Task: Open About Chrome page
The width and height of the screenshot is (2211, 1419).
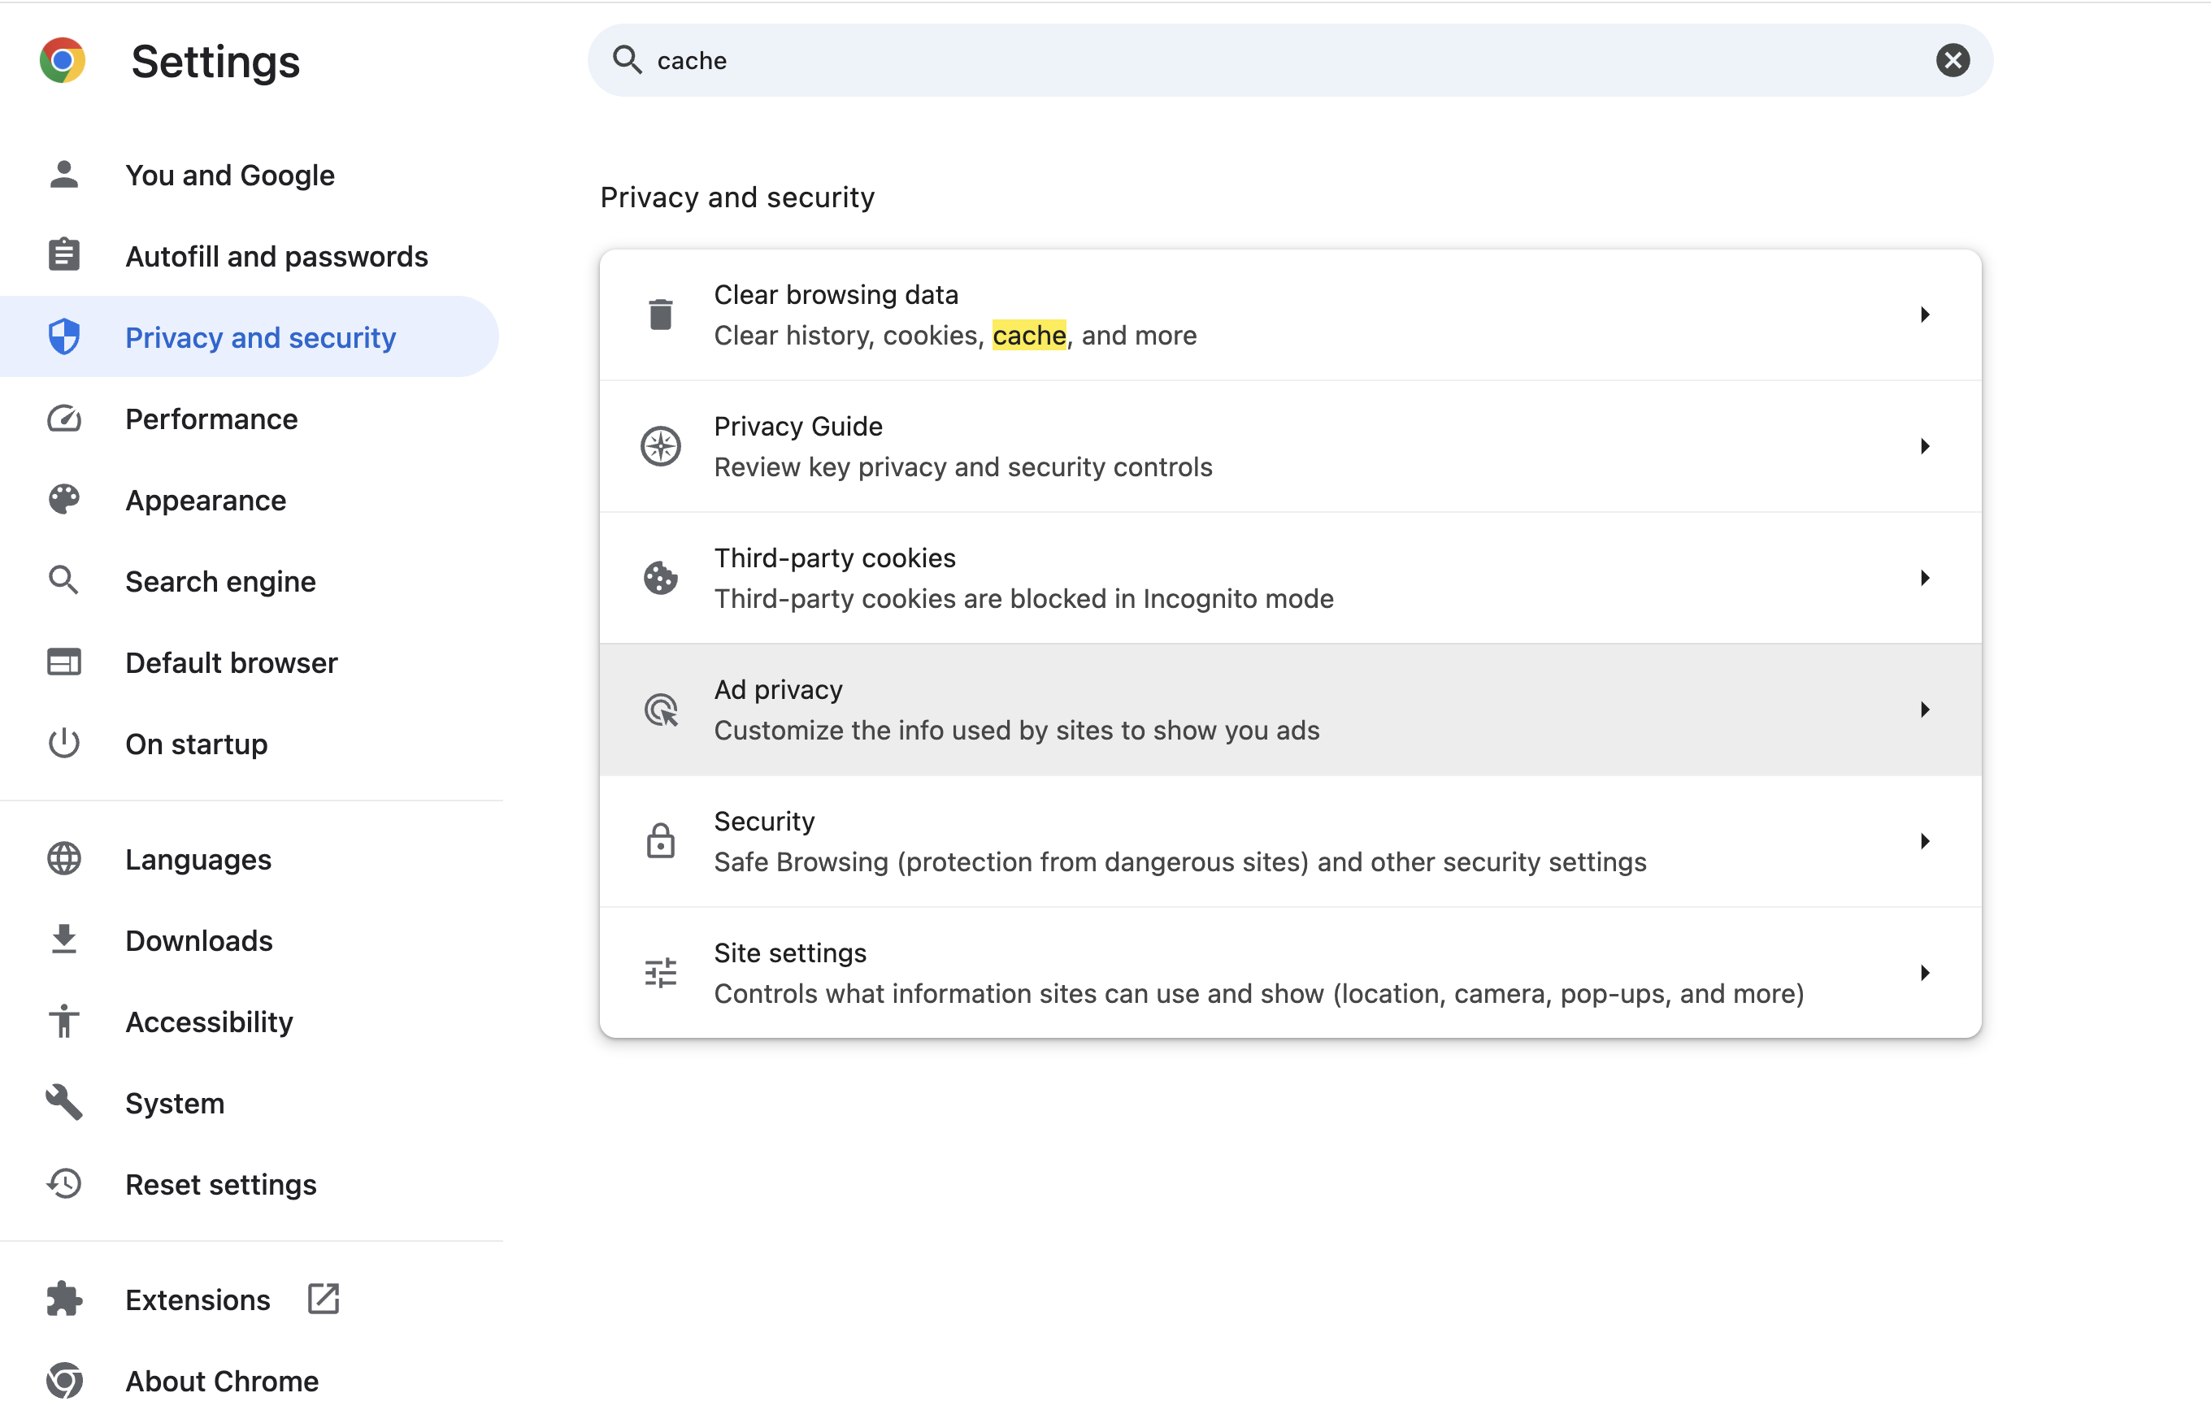Action: click(x=221, y=1380)
